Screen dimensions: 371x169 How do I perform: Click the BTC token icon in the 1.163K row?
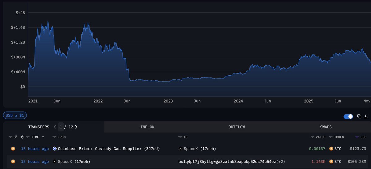[x=331, y=161]
